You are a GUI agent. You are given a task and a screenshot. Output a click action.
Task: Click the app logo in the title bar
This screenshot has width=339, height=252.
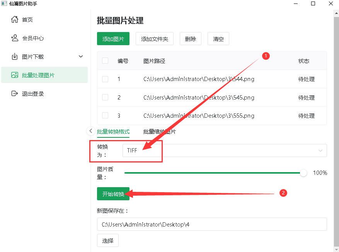point(4,4)
